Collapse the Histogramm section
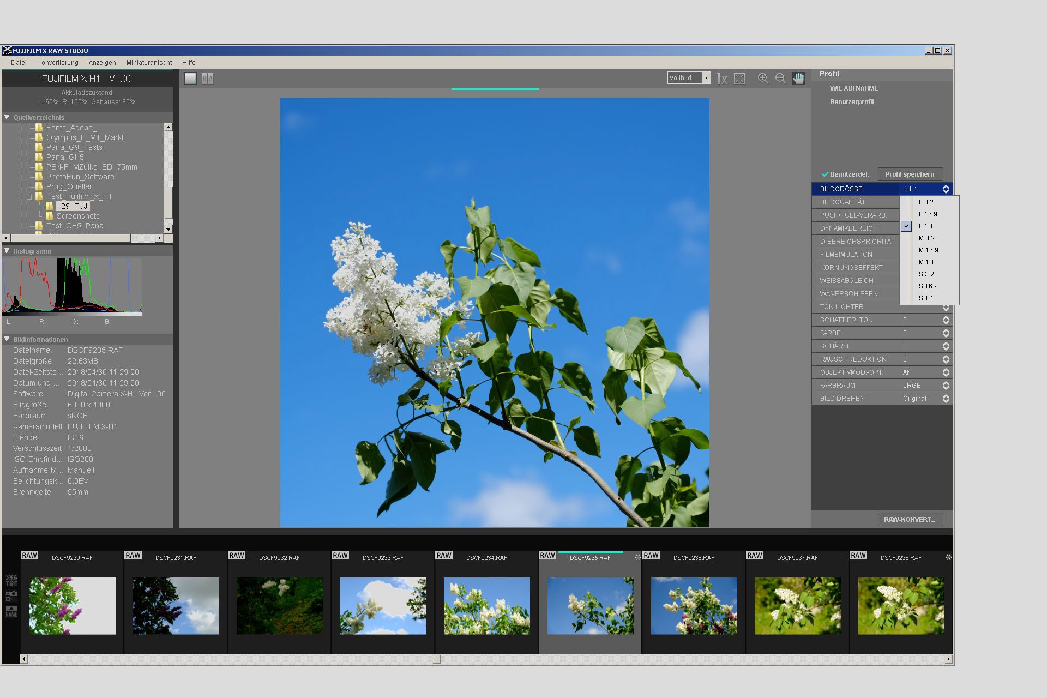1047x698 pixels. [7, 251]
